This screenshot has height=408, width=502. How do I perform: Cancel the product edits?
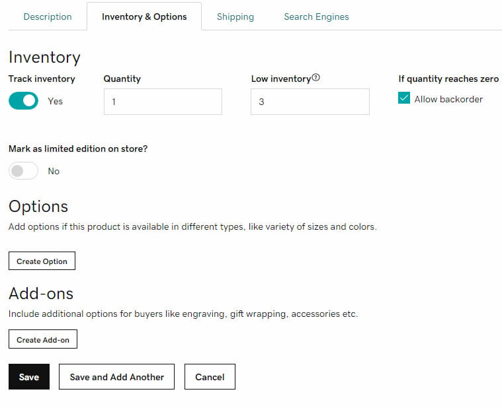pos(210,377)
